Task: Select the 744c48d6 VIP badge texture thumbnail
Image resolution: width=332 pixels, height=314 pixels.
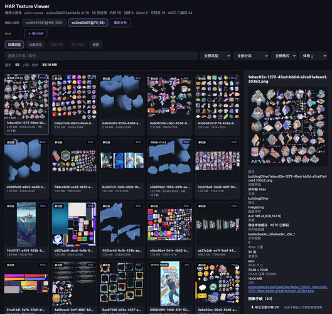Action: 74,169
